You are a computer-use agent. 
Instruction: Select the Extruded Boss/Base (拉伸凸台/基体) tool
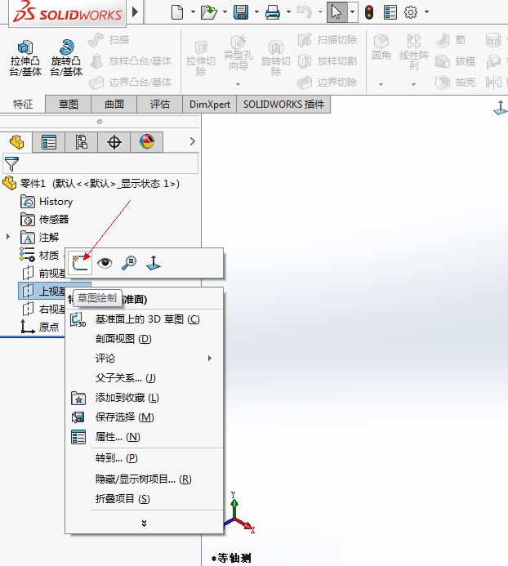(25, 57)
